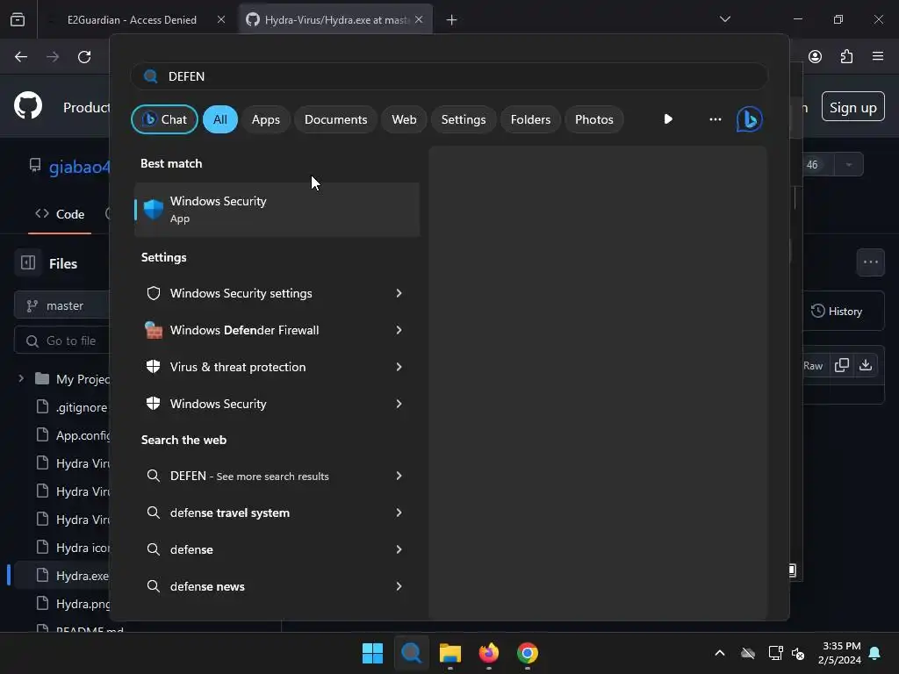Viewport: 899px width, 674px height.
Task: Open Windows Security app best match
Action: point(277,209)
